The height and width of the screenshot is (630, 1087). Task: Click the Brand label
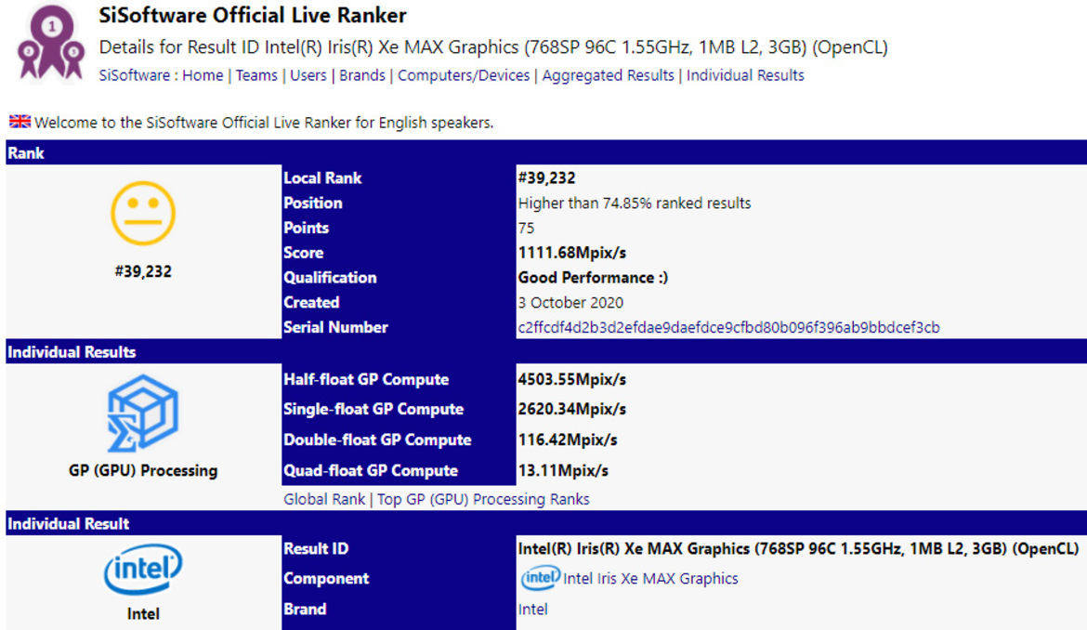click(305, 610)
